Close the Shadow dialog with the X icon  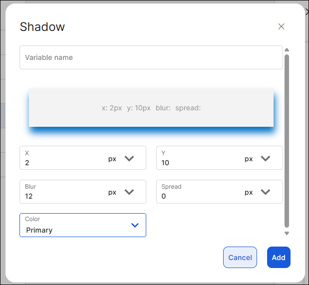(281, 26)
